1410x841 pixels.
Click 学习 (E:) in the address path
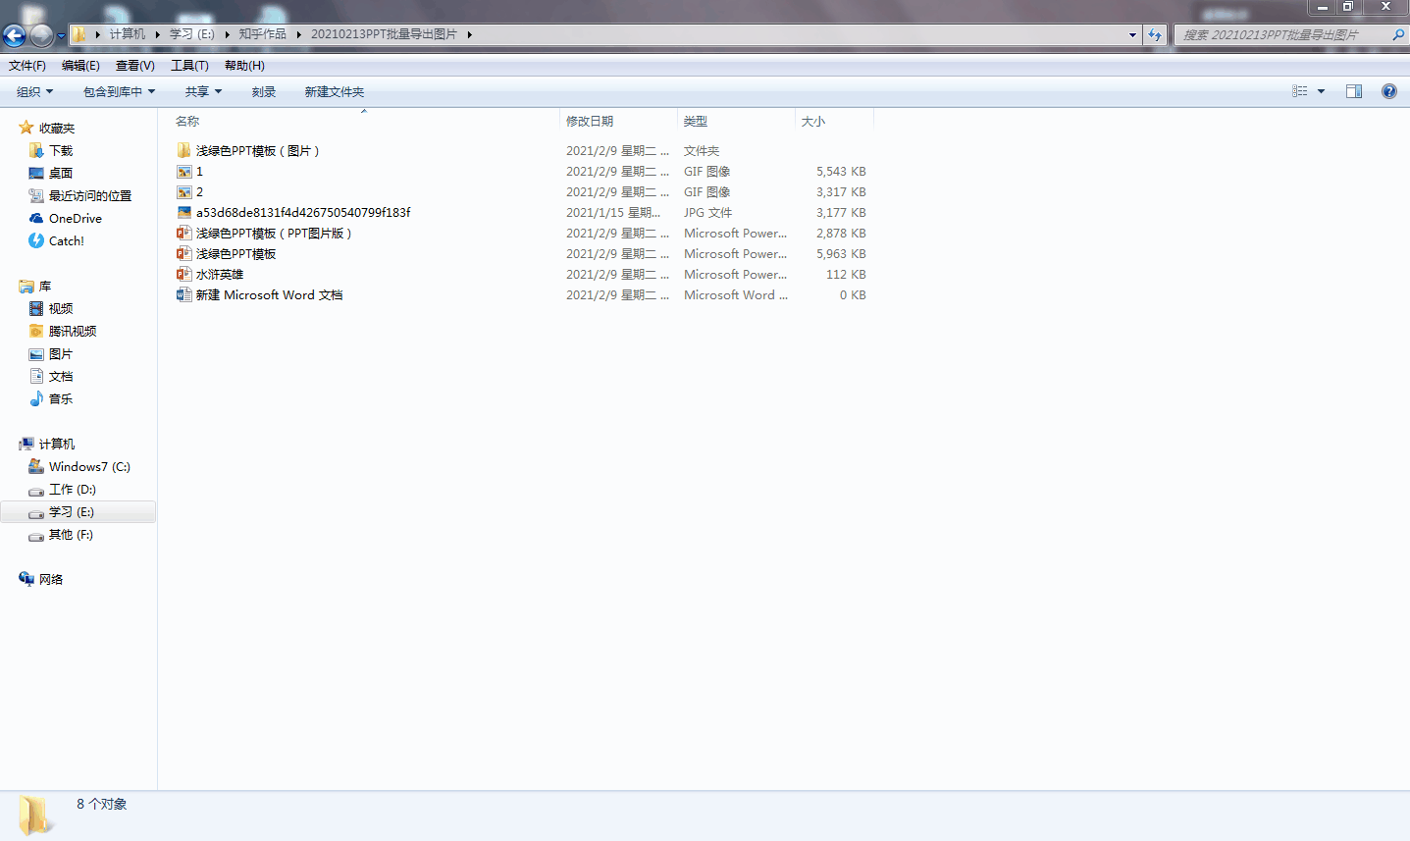point(192,34)
